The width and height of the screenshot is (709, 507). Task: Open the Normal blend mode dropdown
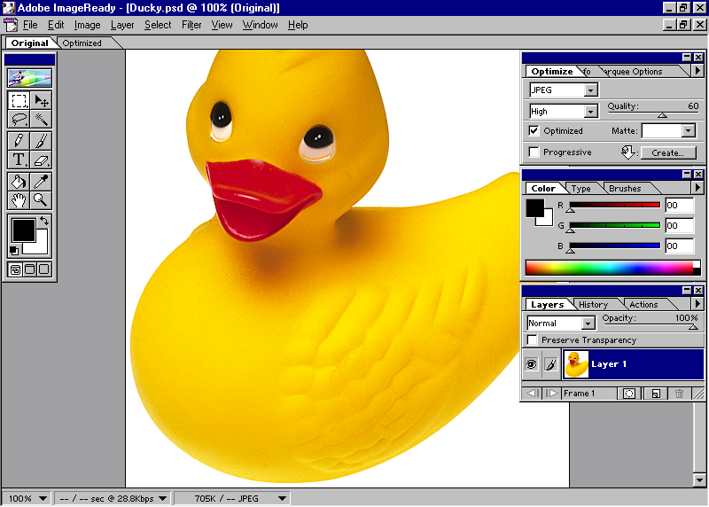click(588, 324)
